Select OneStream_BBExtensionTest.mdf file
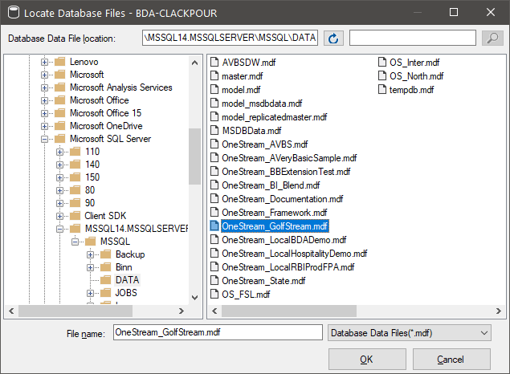The width and height of the screenshot is (510, 374). 286,172
